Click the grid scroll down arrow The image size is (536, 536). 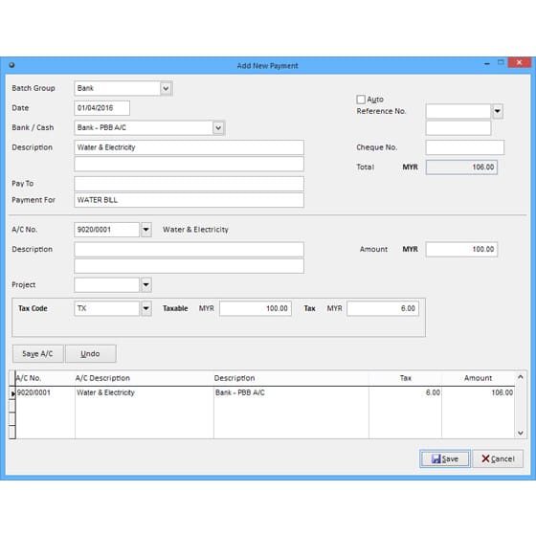tap(521, 433)
